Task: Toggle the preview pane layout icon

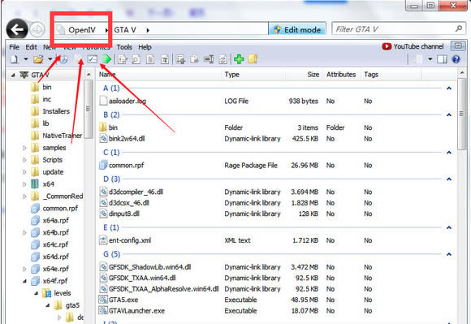Action: 442,59
